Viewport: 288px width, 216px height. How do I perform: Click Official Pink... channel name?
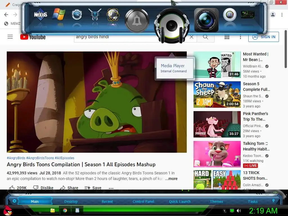click(253, 126)
